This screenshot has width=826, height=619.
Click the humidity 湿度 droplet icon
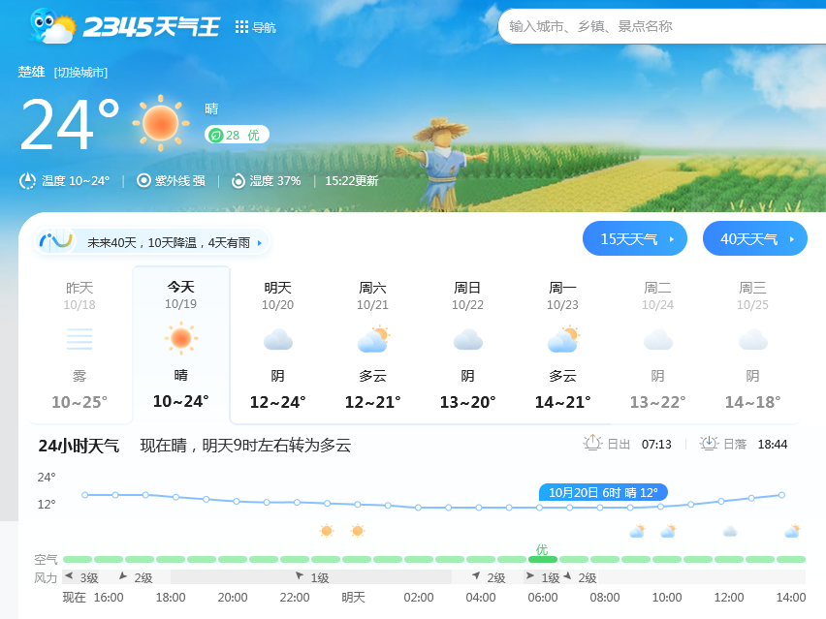pyautogui.click(x=238, y=180)
